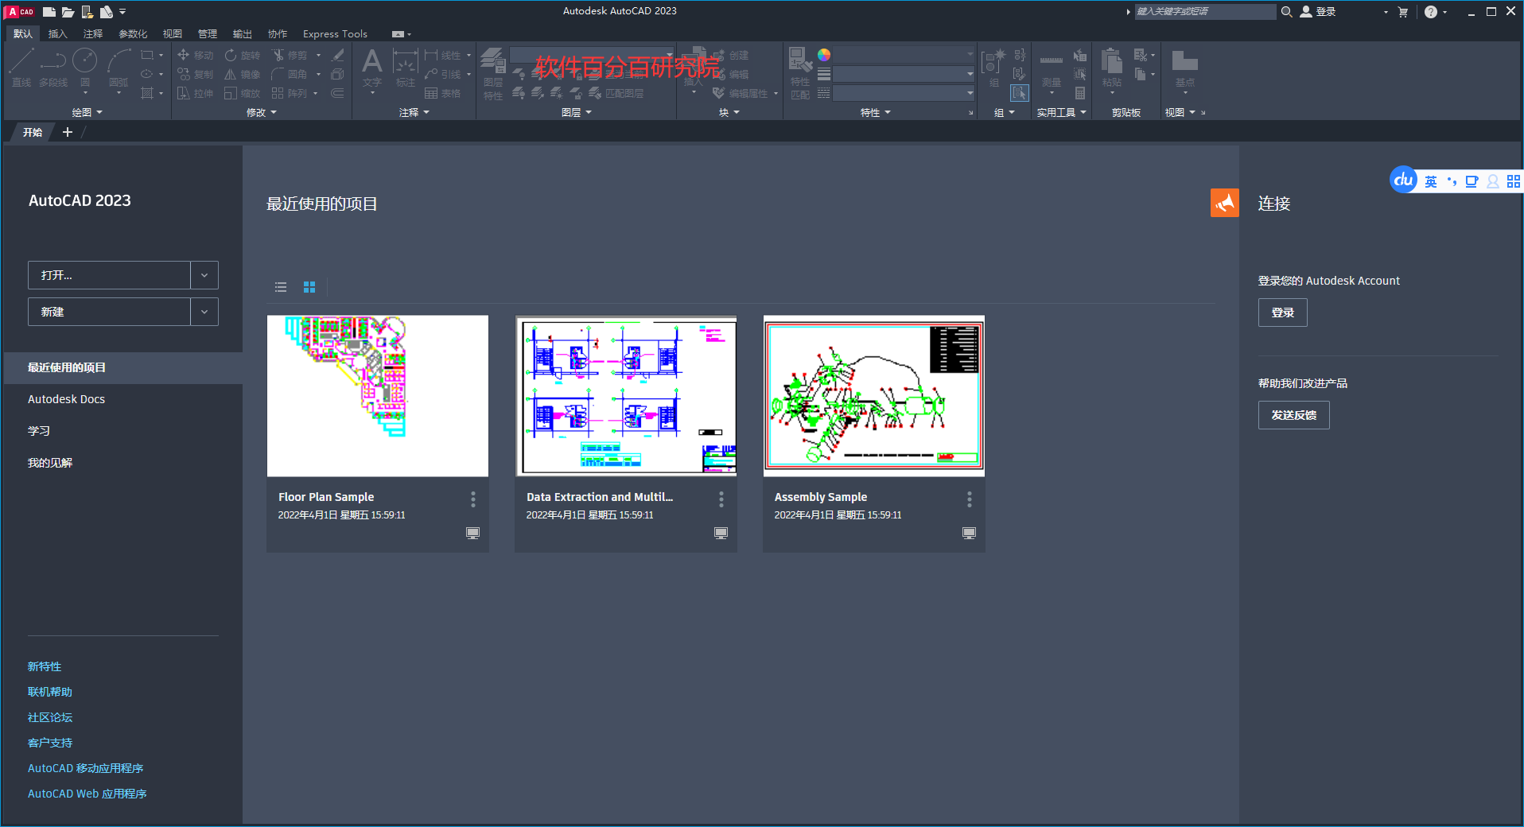Switch recent projects to grid view

tap(309, 287)
